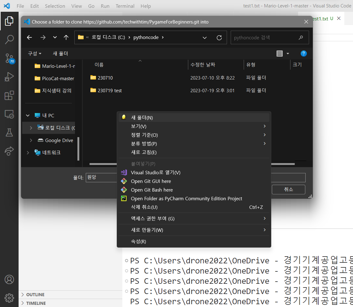Expand the TIMELINE section

click(23, 303)
